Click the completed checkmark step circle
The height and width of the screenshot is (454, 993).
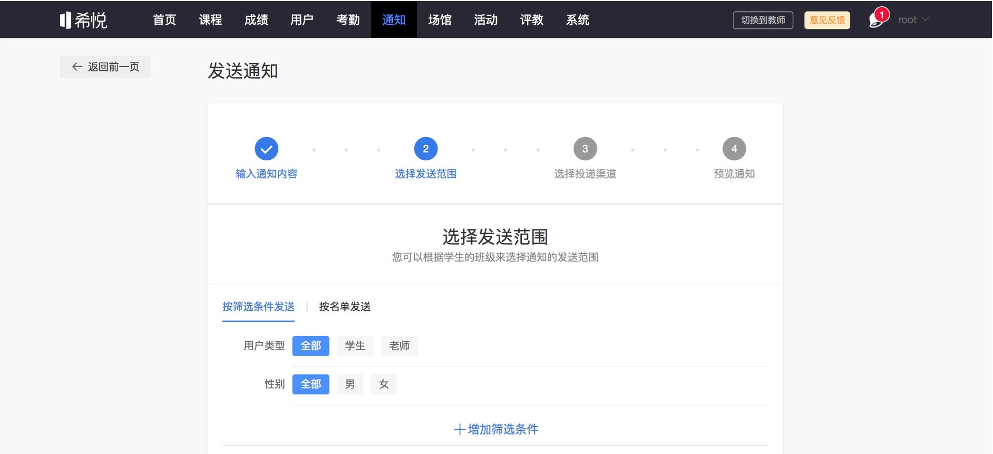click(266, 149)
